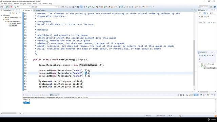This screenshot has width=217, height=122.
Task: Click the black debug bug icon
Action: pos(73,7)
